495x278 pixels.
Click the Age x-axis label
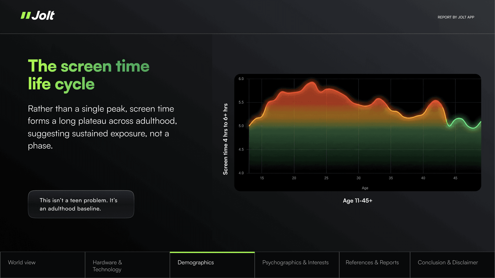click(365, 188)
